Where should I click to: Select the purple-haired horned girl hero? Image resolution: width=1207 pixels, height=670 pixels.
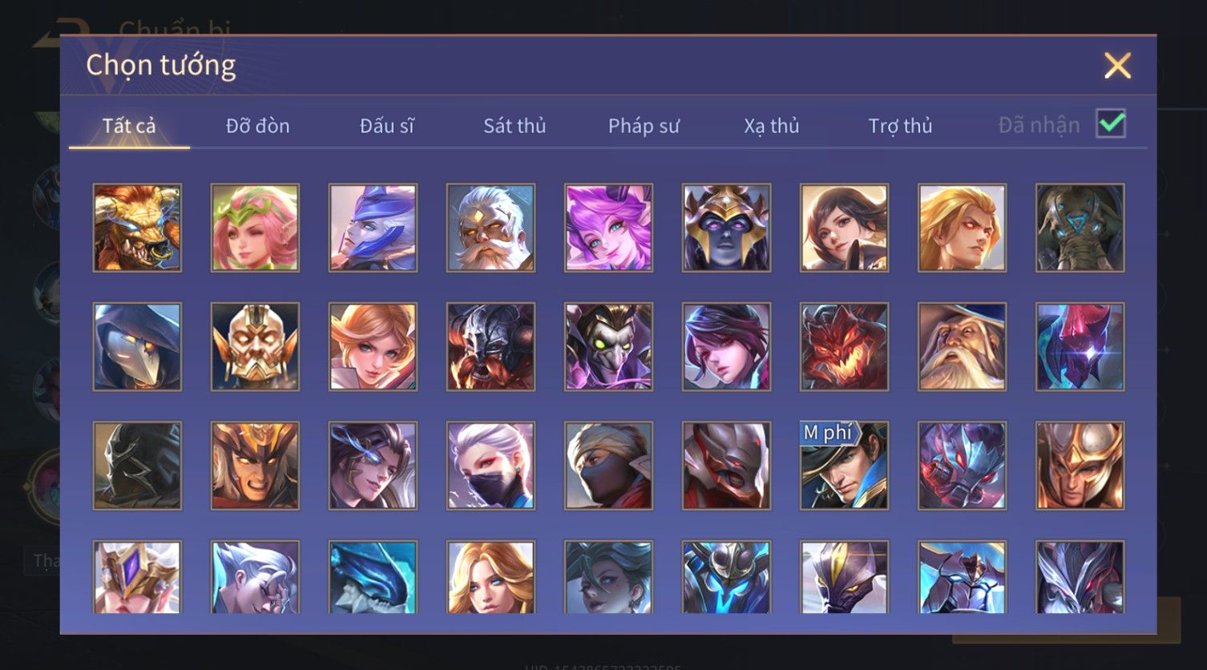pos(608,228)
